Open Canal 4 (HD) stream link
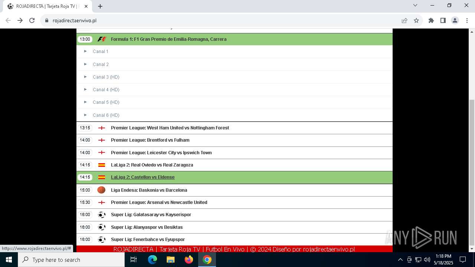Viewport: 475px width, 267px height. (x=106, y=89)
